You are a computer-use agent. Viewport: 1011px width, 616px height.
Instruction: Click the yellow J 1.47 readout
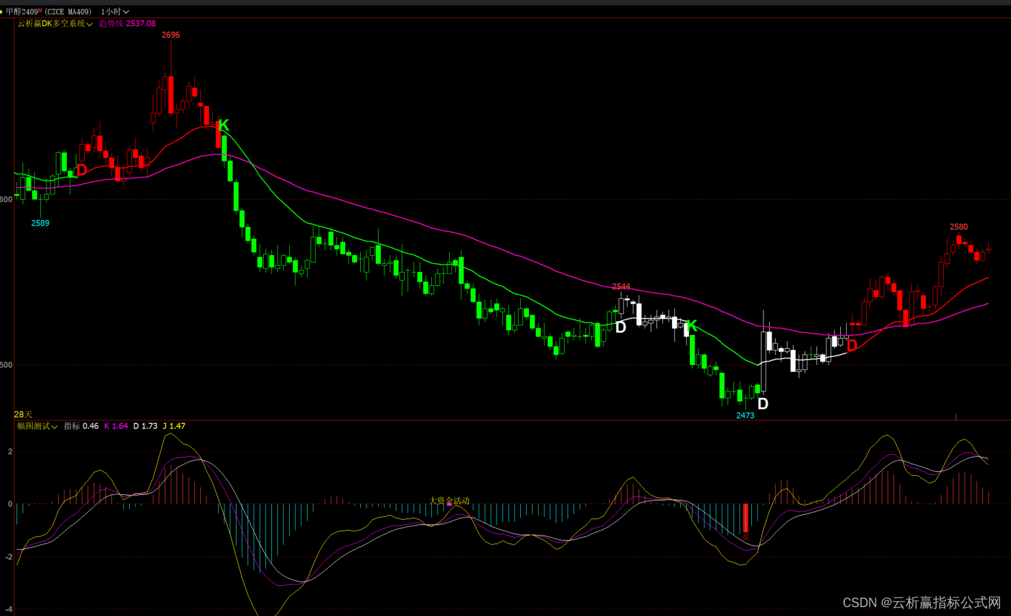pos(174,426)
